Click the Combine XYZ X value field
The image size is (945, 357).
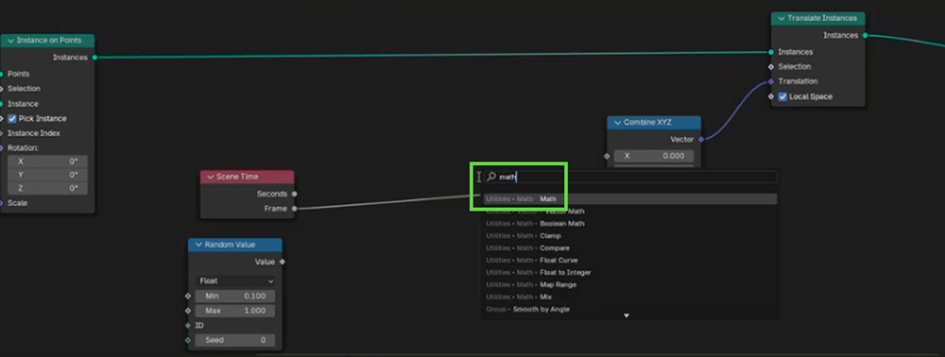pos(654,156)
